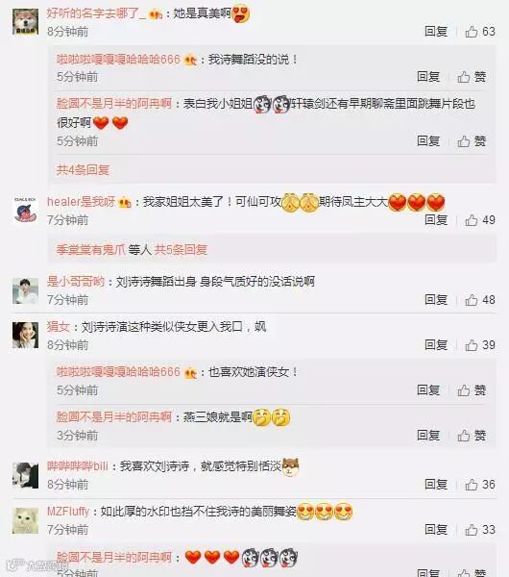Like 猎女's comment with 39 likes
Viewport: 509px width, 577px height.
tap(480, 345)
